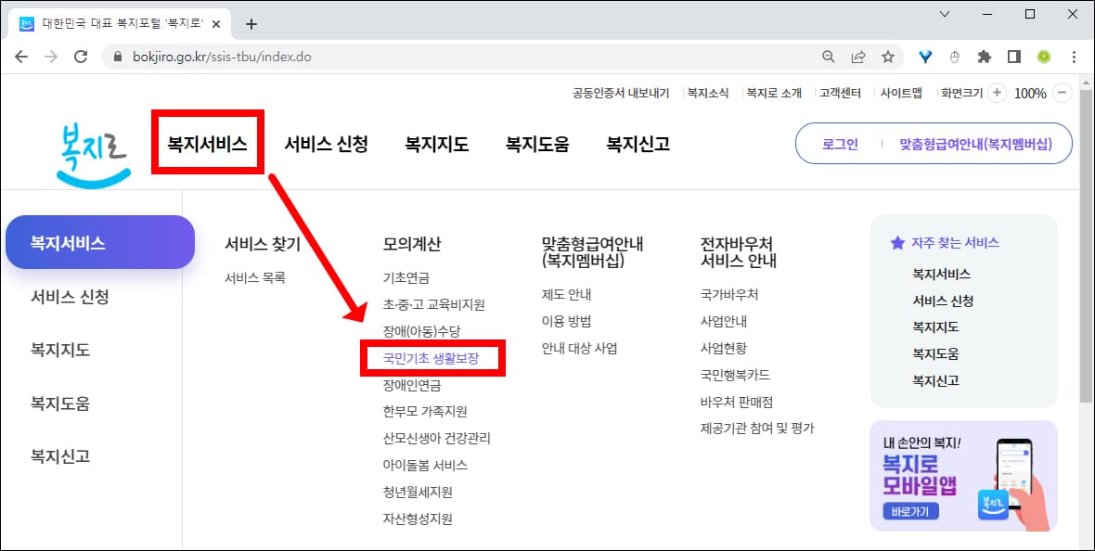Open 국민행복카드 link

tap(735, 375)
